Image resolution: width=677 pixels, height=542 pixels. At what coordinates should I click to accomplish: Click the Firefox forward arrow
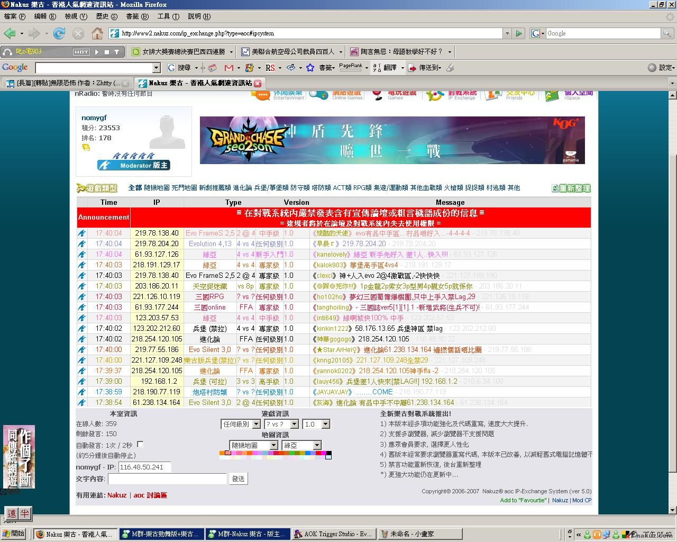[x=34, y=33]
